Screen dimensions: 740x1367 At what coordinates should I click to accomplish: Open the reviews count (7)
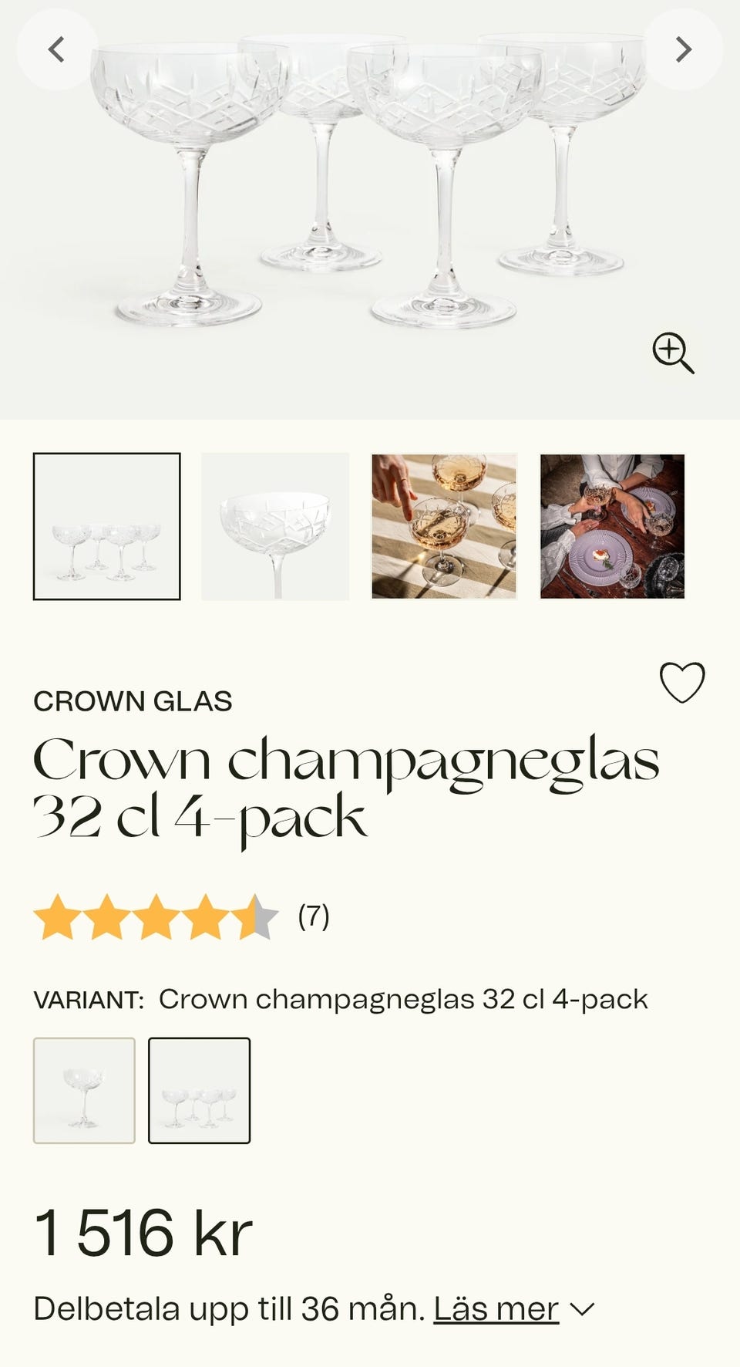[314, 916]
